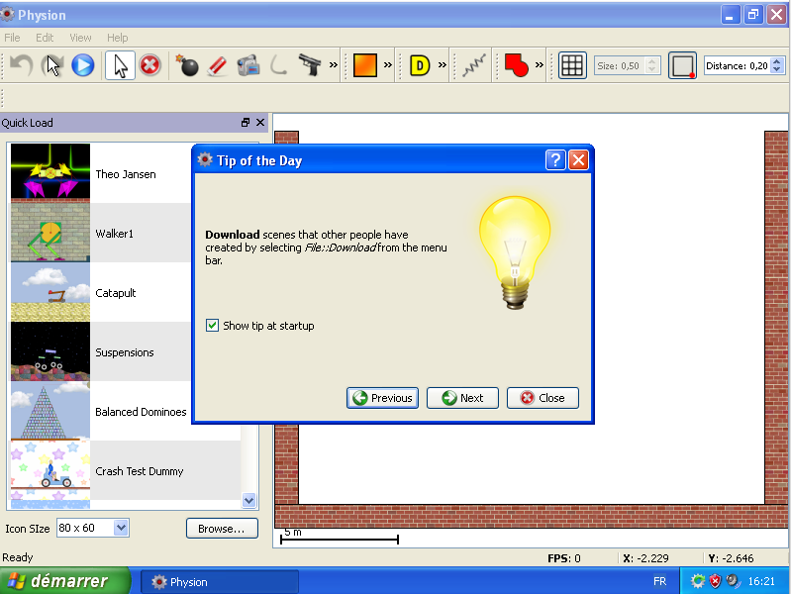Toggle the snap square button beside Distance
The image size is (791, 594).
pyautogui.click(x=682, y=65)
